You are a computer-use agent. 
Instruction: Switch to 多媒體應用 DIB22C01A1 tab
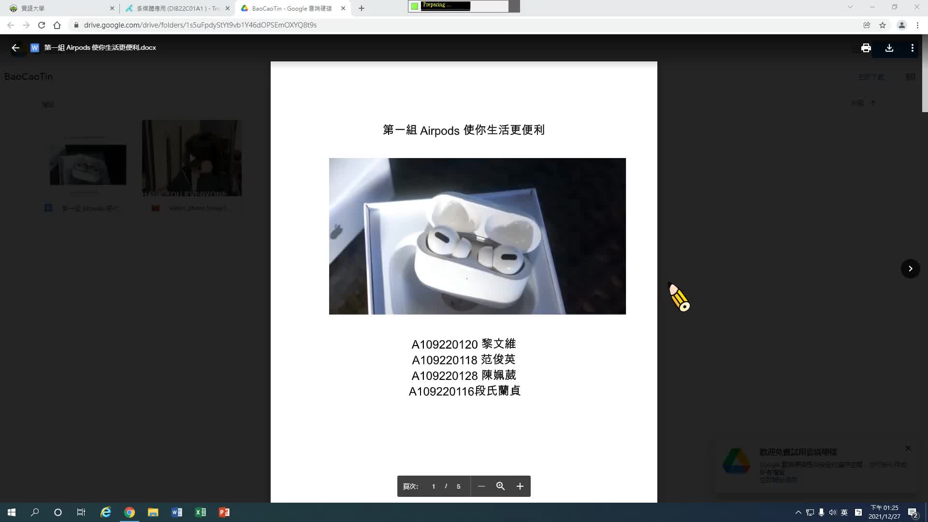pyautogui.click(x=177, y=8)
